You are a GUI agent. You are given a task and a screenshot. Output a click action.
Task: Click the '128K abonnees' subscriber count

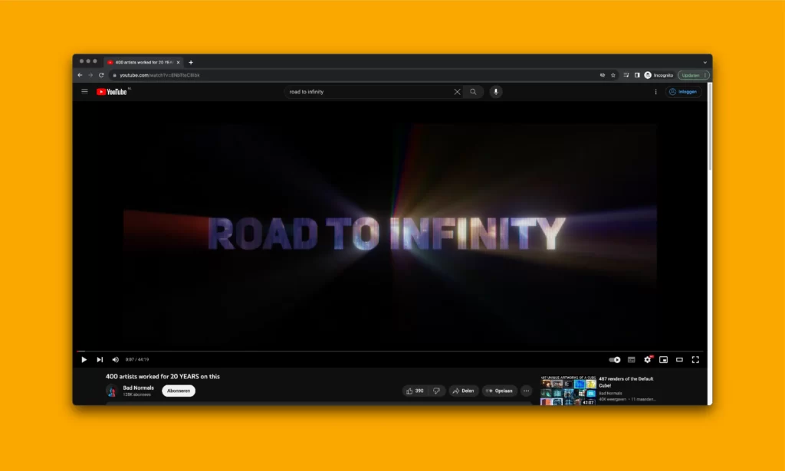point(136,394)
